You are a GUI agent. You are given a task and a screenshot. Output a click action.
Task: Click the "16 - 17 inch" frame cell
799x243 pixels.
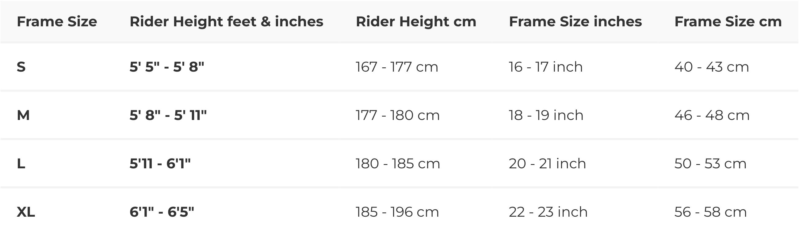pos(545,67)
